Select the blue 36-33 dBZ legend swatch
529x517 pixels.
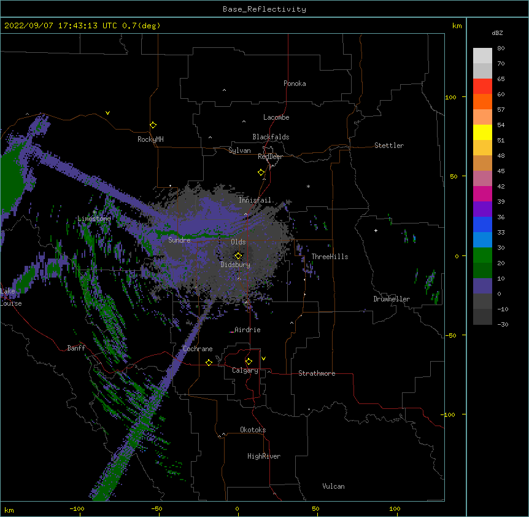tap(482, 224)
